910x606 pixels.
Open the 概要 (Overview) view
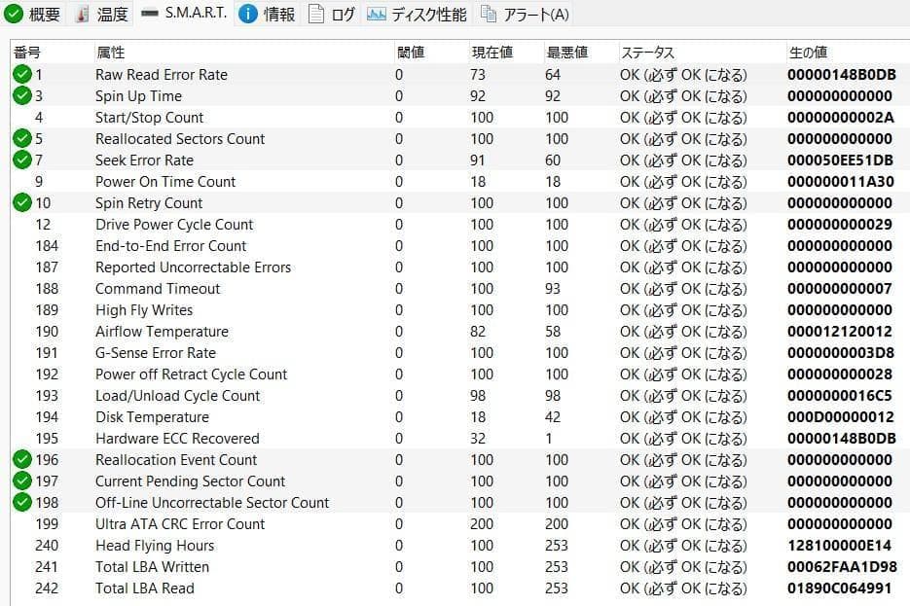tap(31, 15)
